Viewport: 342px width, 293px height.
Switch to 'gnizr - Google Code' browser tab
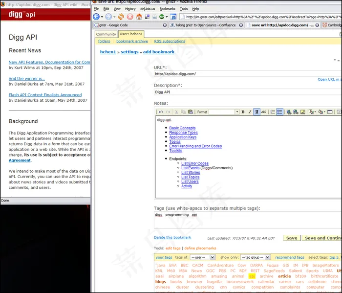pyautogui.click(x=130, y=25)
